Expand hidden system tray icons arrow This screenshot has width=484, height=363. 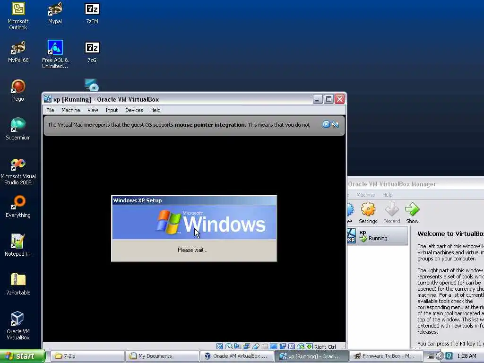point(440,356)
